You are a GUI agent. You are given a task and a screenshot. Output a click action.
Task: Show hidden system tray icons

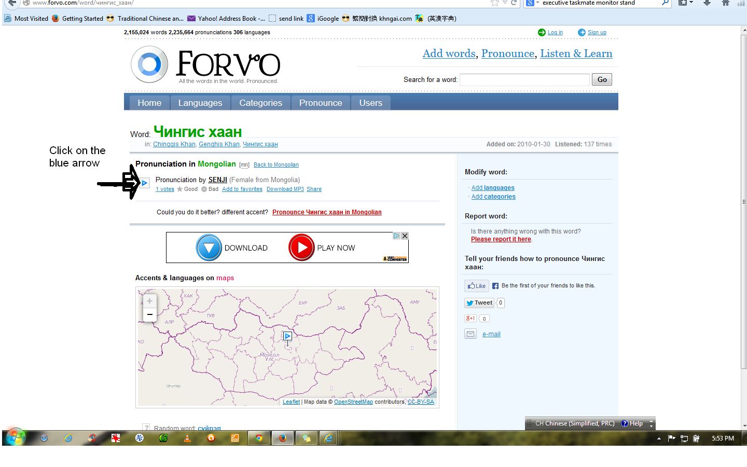coord(659,438)
